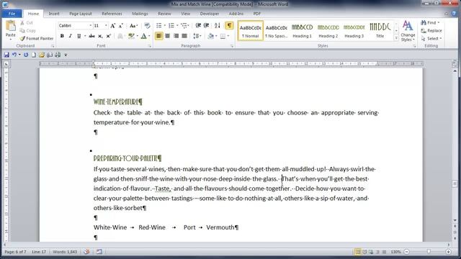This screenshot has width=461, height=259.
Task: Switch to the Developer tab
Action: (x=210, y=14)
